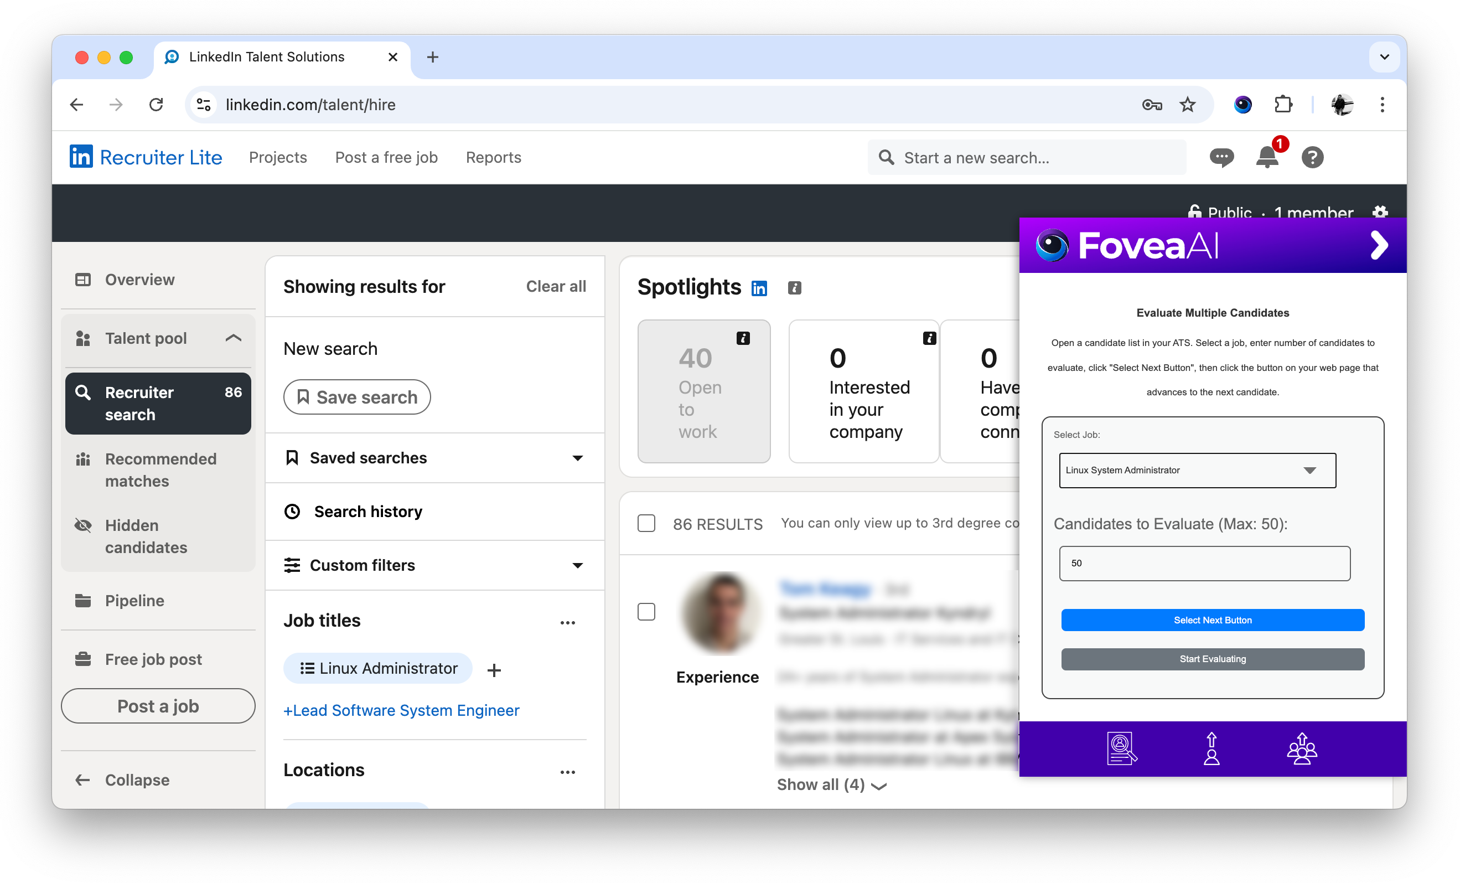The height and width of the screenshot is (883, 1460).
Task: Go back to previous page
Action: tap(76, 105)
